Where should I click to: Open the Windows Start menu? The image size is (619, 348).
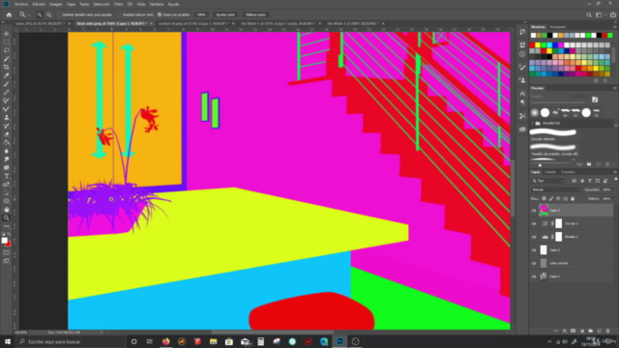click(8, 341)
